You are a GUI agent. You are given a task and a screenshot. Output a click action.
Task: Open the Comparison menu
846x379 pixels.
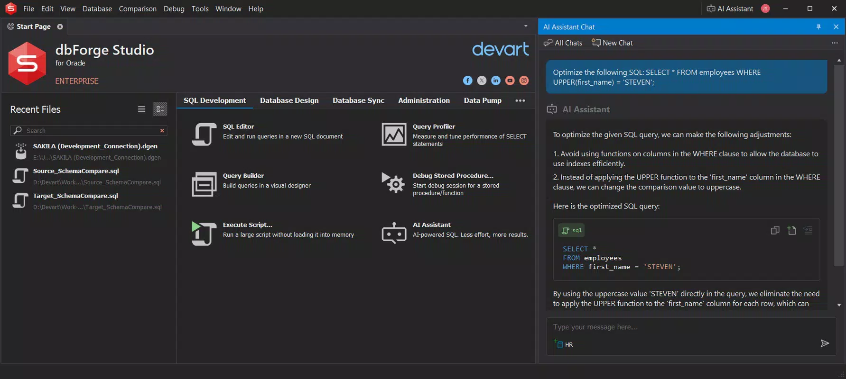[138, 9]
